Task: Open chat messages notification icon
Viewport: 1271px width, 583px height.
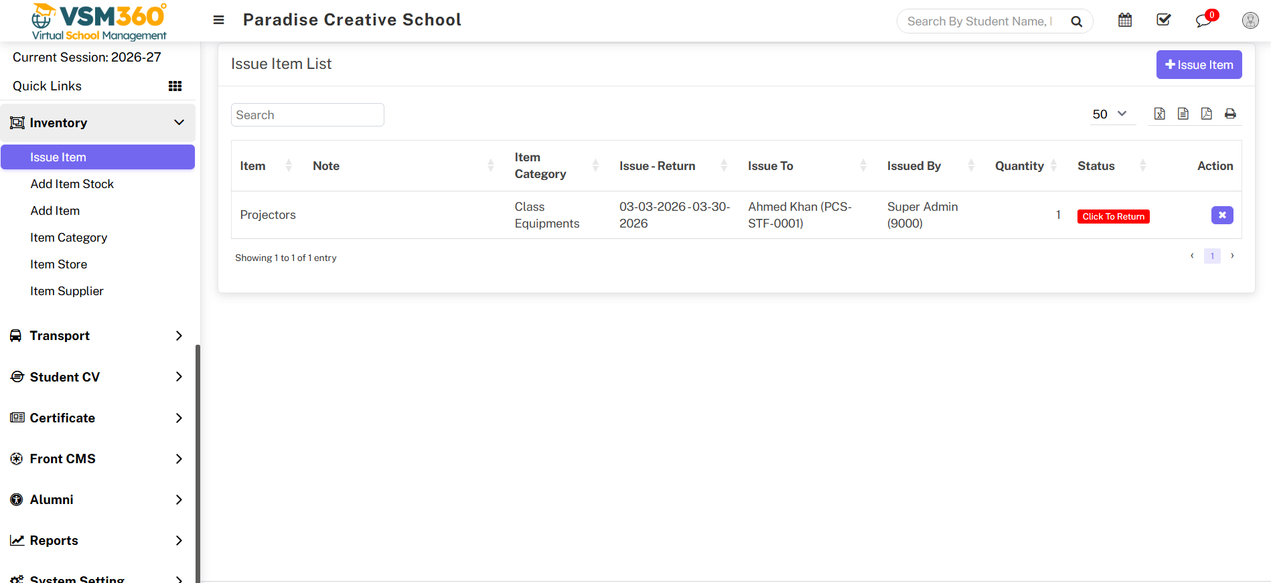Action: (1203, 21)
